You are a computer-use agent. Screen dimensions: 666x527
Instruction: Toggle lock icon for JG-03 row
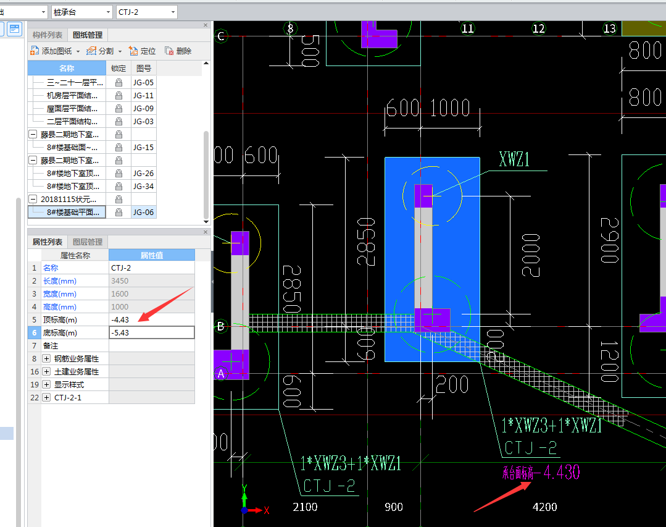pyautogui.click(x=119, y=122)
